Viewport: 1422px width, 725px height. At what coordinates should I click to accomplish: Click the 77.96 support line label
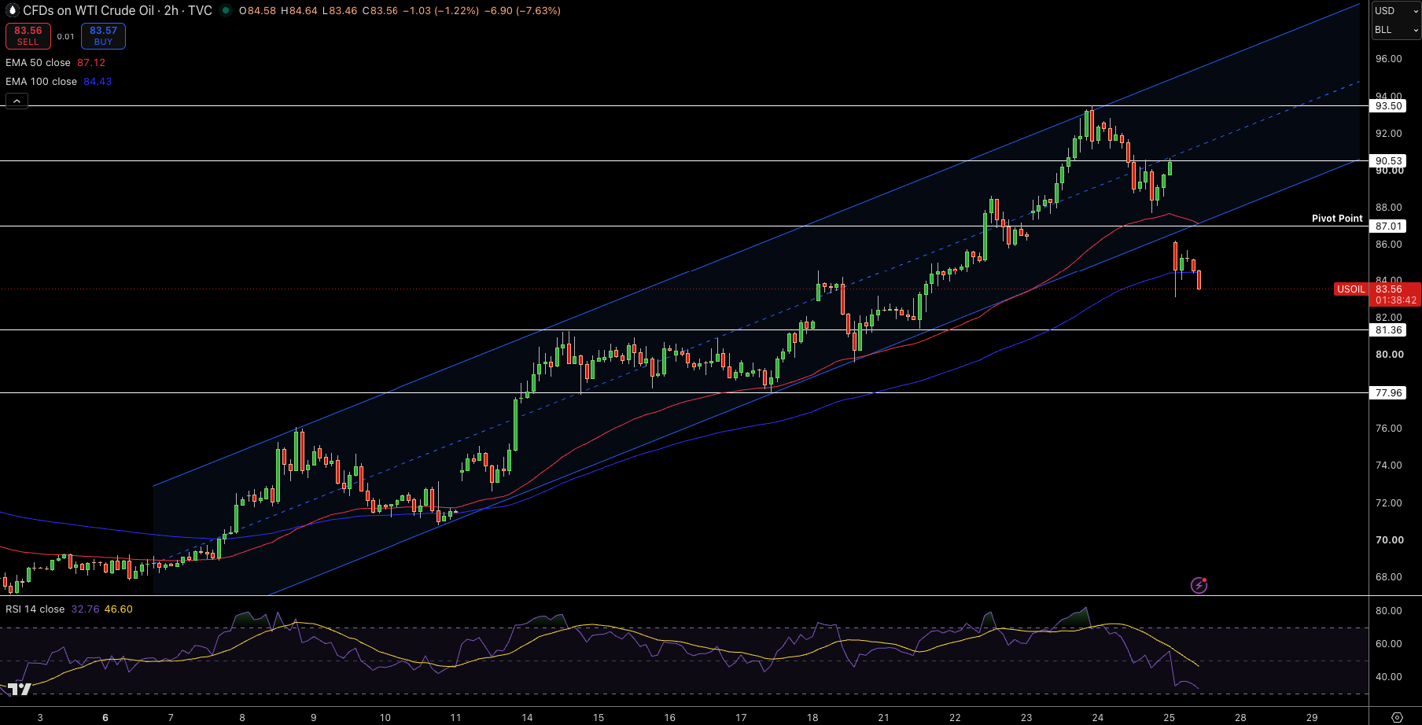(1388, 393)
